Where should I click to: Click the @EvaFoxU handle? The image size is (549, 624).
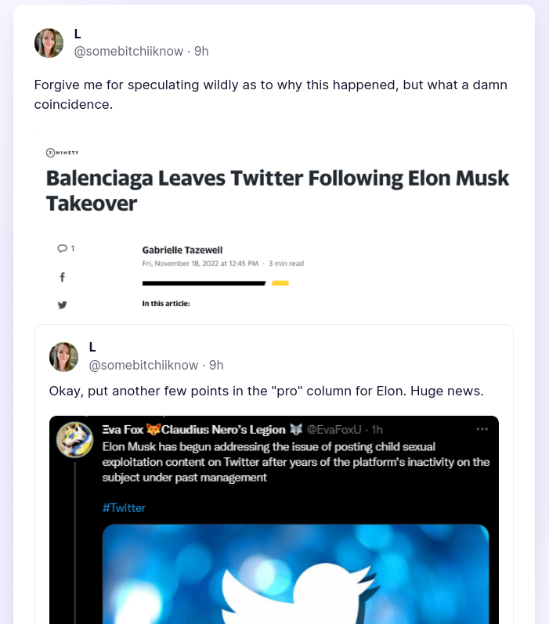coord(334,430)
